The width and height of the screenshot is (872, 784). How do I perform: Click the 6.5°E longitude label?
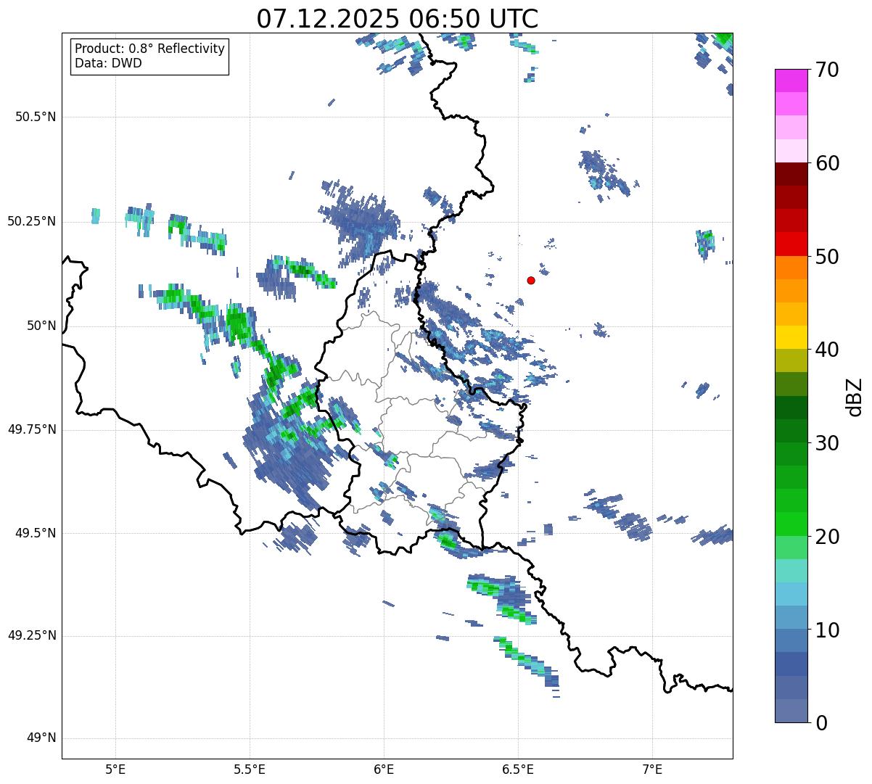tap(518, 769)
